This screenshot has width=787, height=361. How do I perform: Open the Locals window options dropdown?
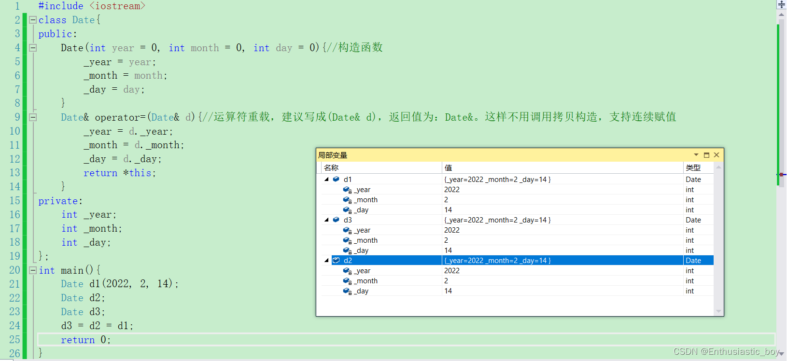click(x=696, y=155)
